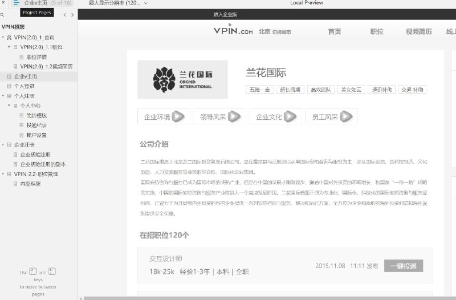Toggle the Project Pages hamburger icon
Screen dimensions: 456x300
click(16, 3)
